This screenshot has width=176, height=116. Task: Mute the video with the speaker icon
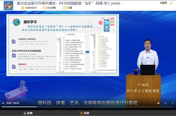(x=158, y=103)
